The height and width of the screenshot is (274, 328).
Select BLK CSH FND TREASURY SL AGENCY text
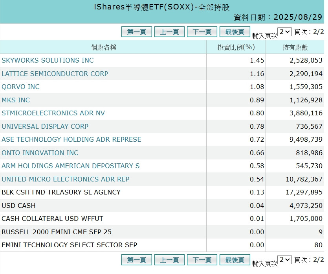point(61,192)
